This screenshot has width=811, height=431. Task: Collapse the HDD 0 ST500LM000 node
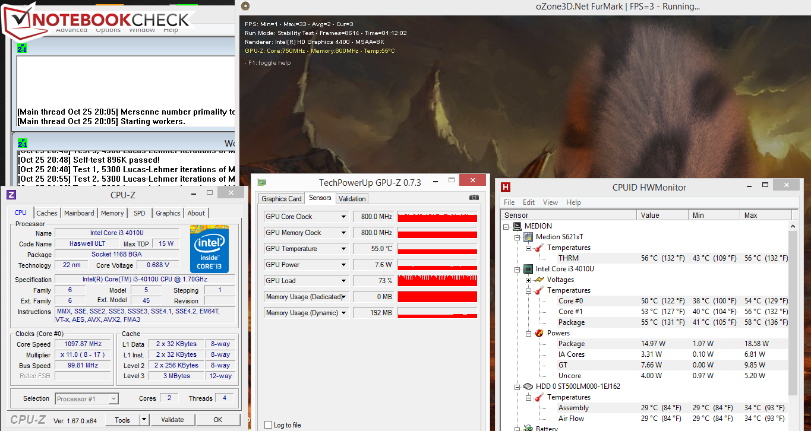coord(517,386)
